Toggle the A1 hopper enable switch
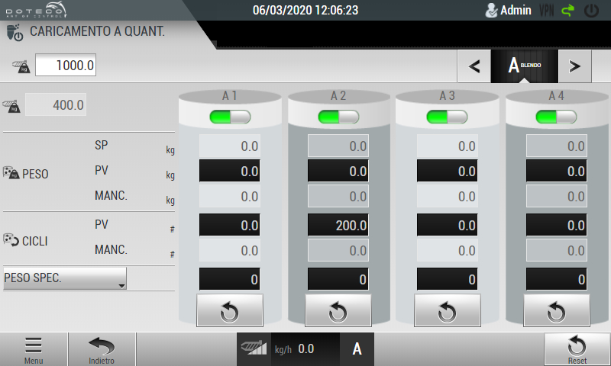 click(x=230, y=117)
